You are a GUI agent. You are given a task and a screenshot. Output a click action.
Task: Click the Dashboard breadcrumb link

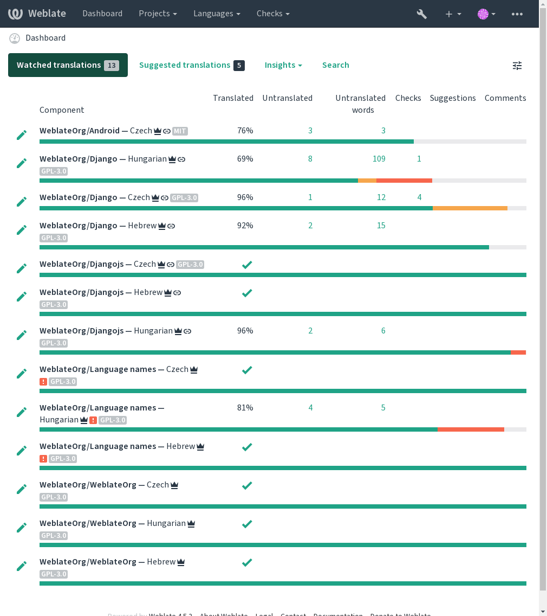click(45, 38)
